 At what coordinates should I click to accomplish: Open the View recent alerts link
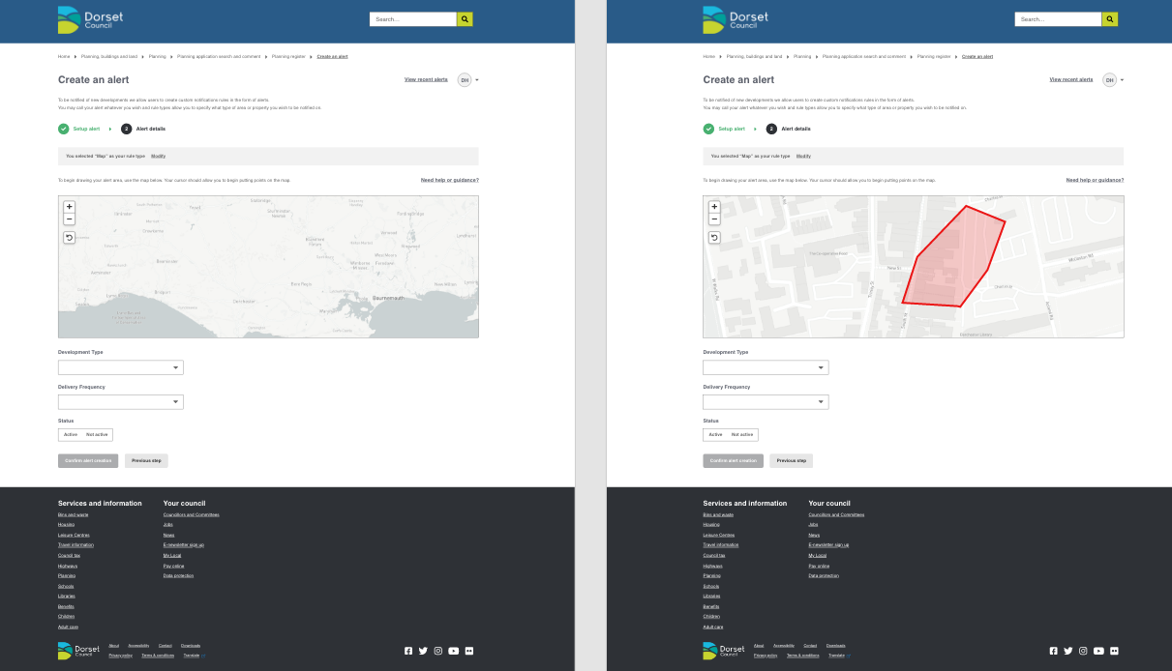427,78
